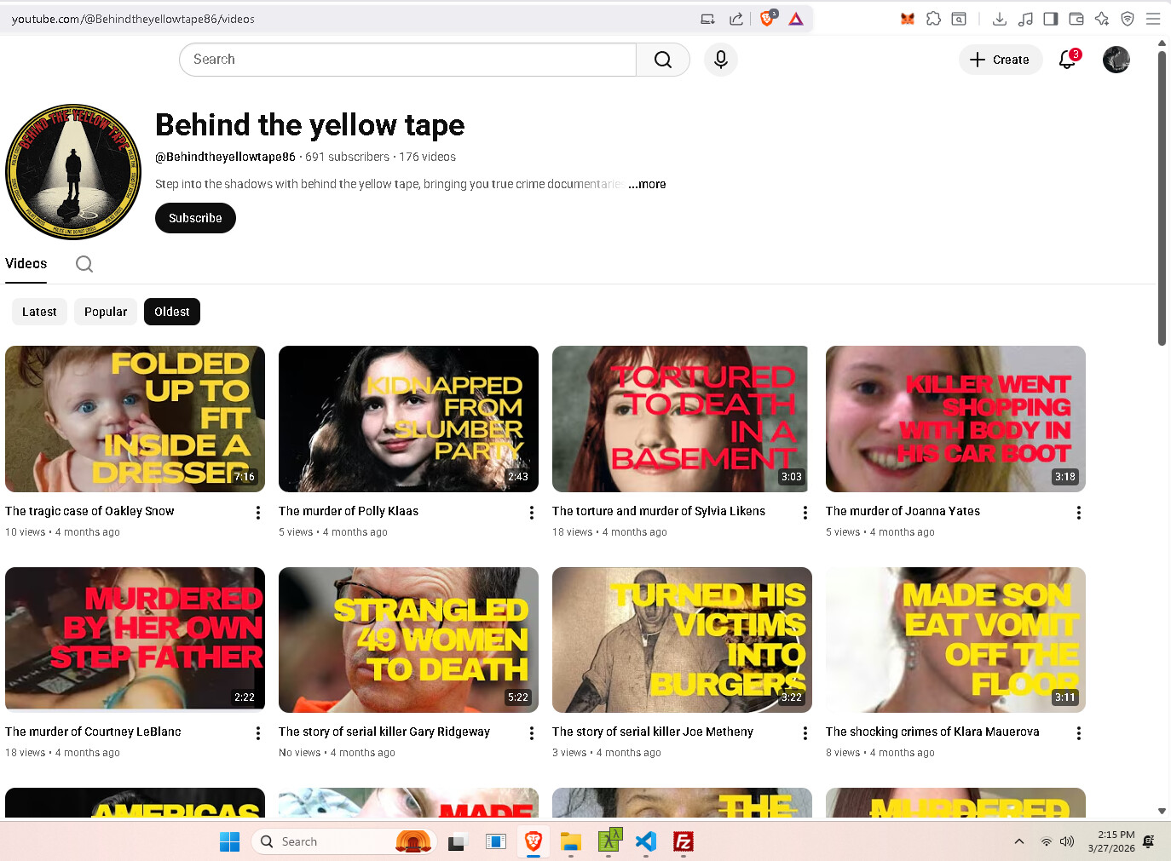This screenshot has height=861, width=1171.
Task: Open the Videos tab
Action: [26, 264]
